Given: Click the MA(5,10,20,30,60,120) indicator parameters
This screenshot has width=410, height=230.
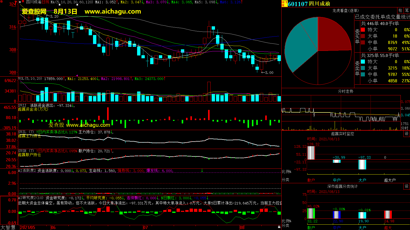Looking at the screenshot, I should (x=72, y=2).
